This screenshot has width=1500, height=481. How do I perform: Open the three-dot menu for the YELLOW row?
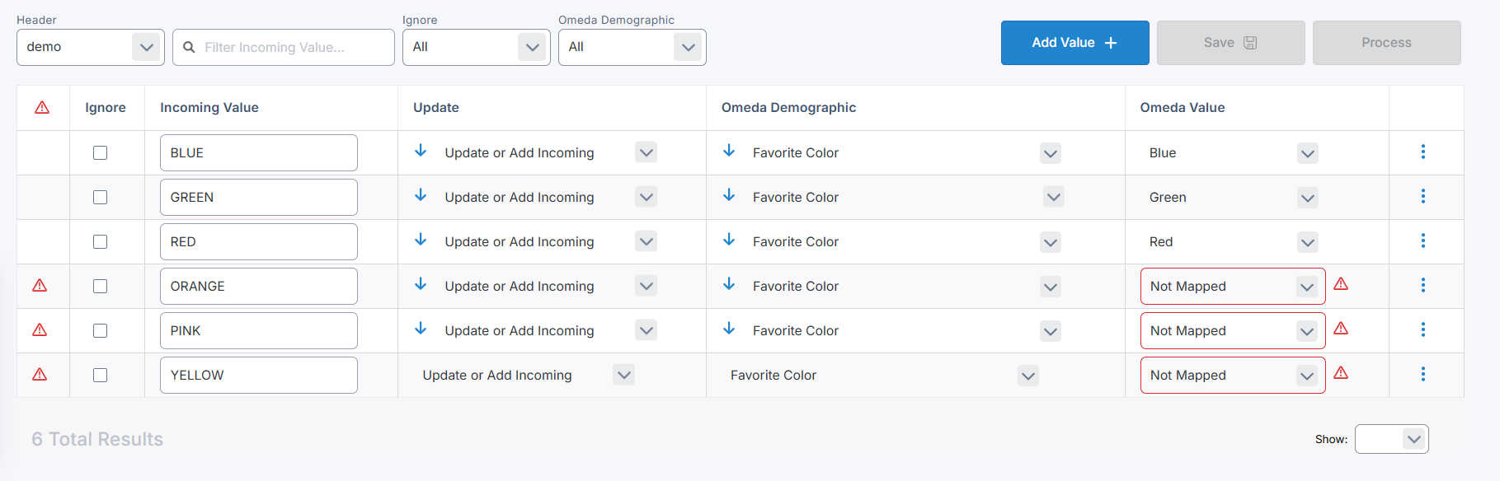1422,375
